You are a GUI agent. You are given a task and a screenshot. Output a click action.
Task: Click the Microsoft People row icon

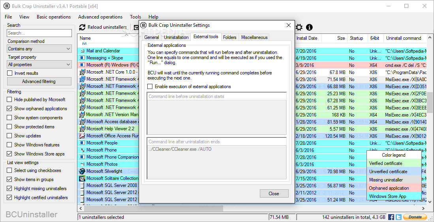pyautogui.click(x=82, y=143)
